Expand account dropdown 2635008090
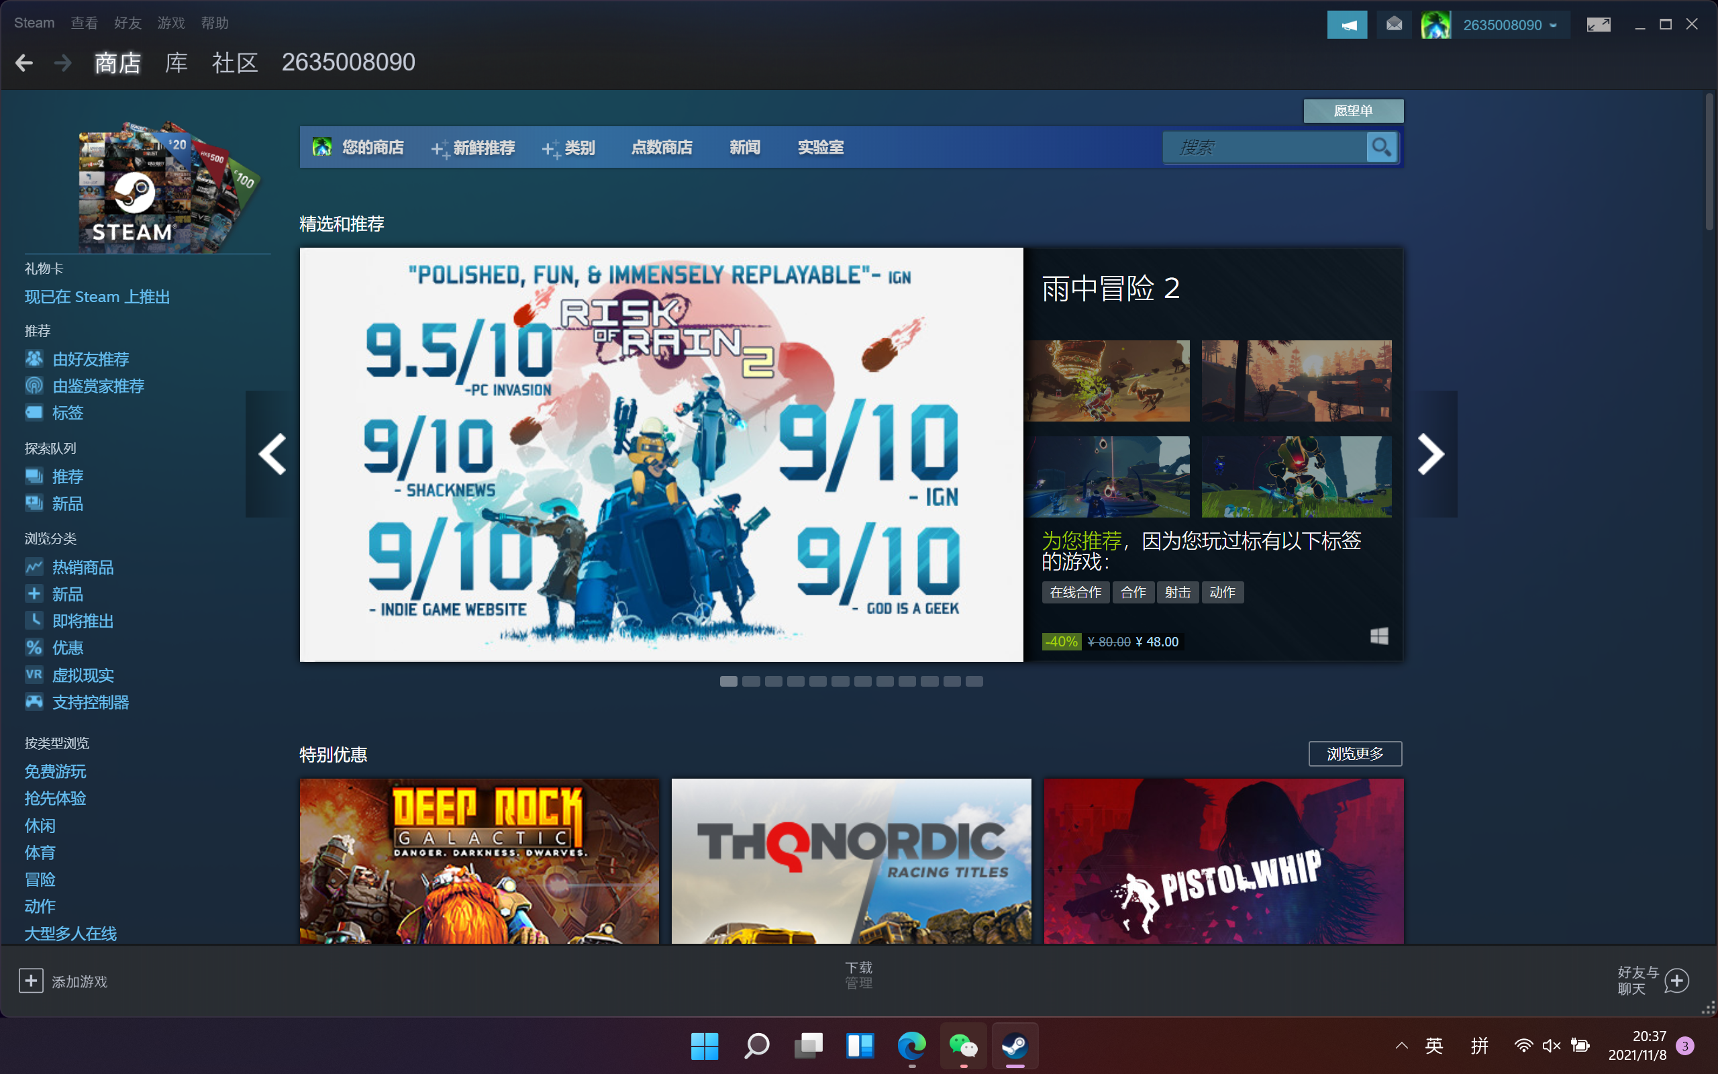The height and width of the screenshot is (1074, 1718). pos(1510,25)
